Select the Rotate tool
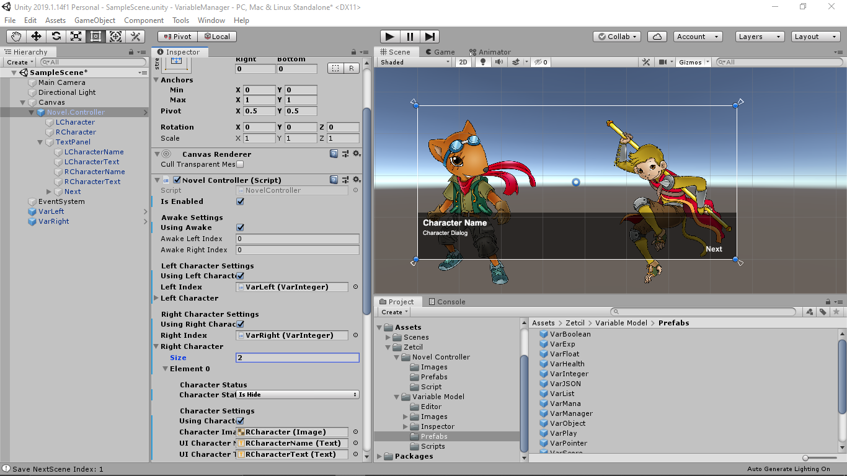 click(56, 37)
